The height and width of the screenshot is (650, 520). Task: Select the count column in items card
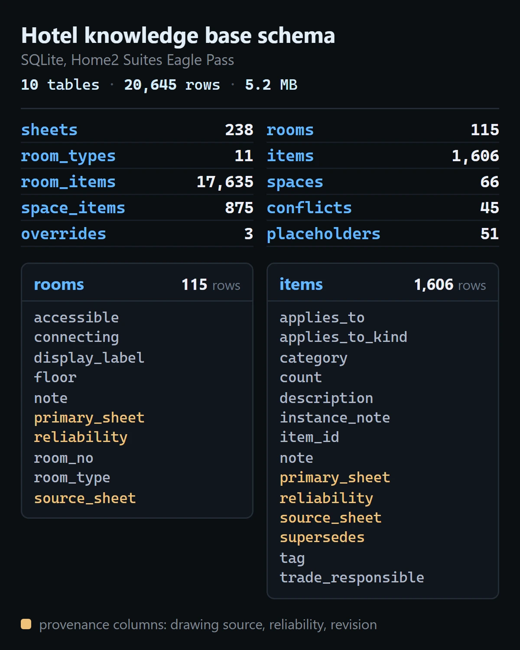(301, 377)
